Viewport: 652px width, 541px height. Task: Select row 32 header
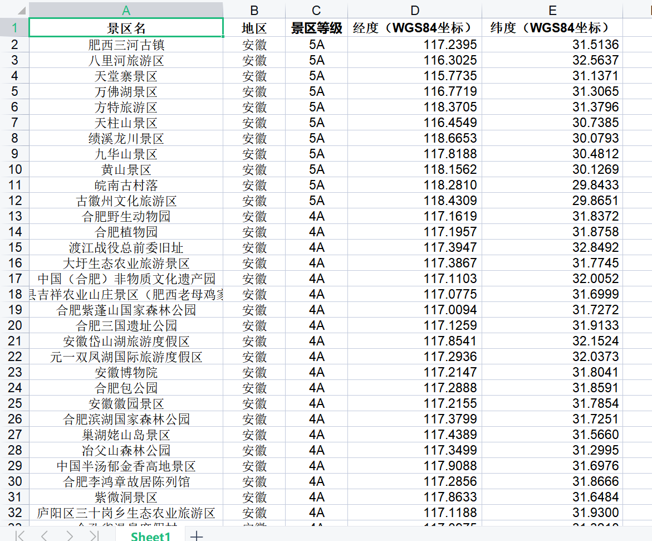click(x=14, y=512)
